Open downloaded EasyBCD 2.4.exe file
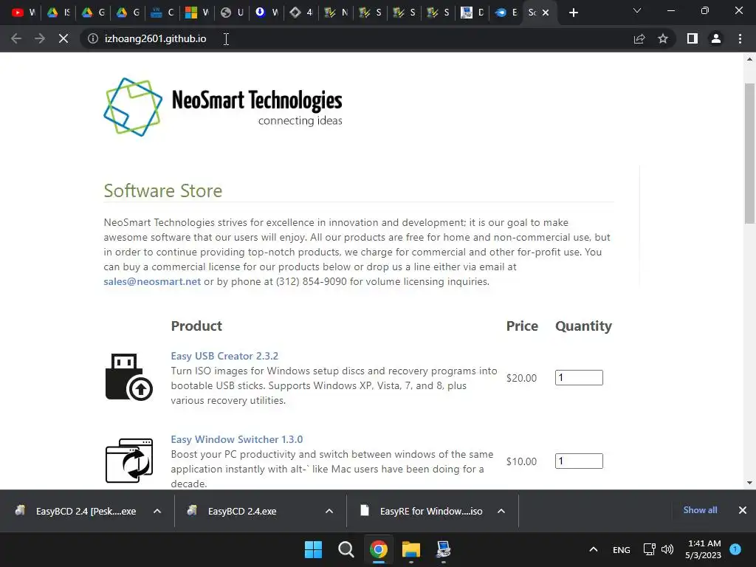This screenshot has width=756, height=567. [233, 511]
